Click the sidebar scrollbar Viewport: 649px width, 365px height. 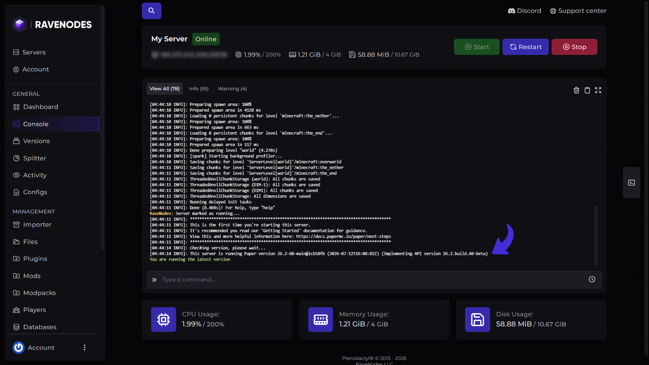[x=102, y=129]
